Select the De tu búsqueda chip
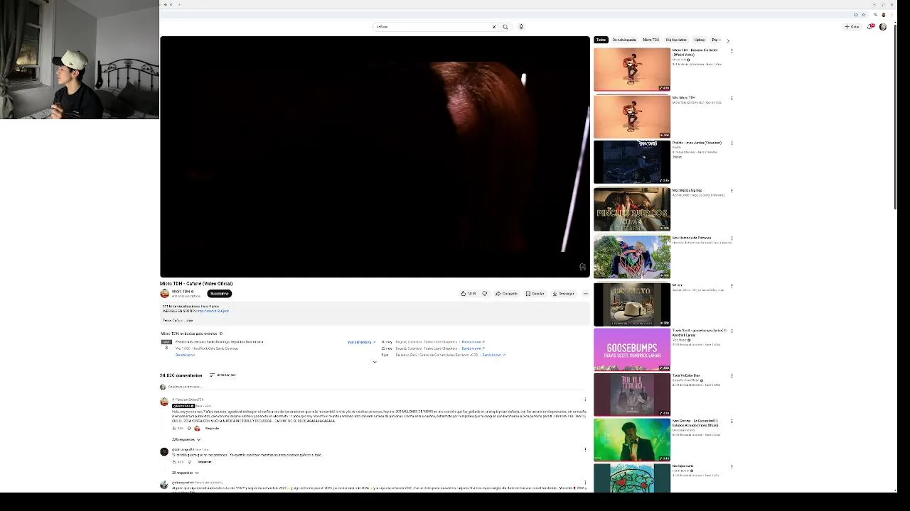The width and height of the screenshot is (910, 511). [x=624, y=40]
